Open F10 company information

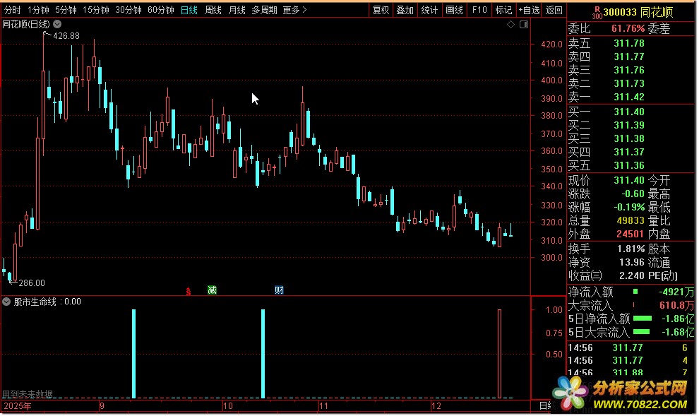click(x=479, y=10)
